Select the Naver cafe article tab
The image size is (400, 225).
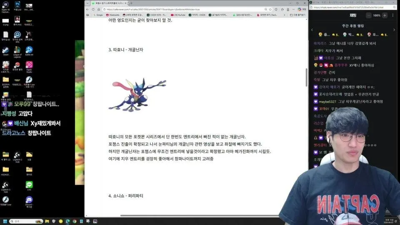coord(108,3)
